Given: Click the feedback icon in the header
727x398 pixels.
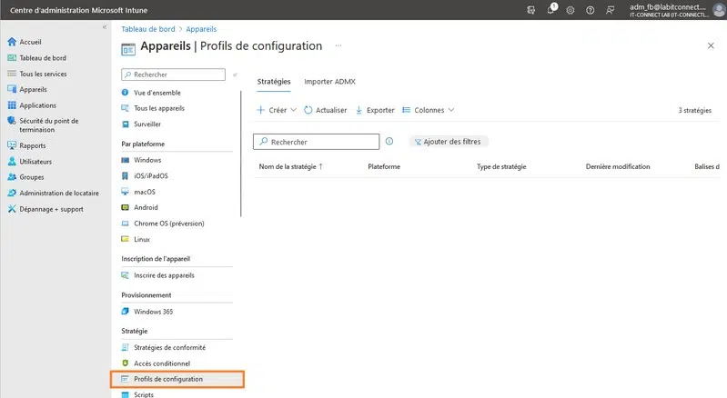Looking at the screenshot, I should (x=611, y=10).
